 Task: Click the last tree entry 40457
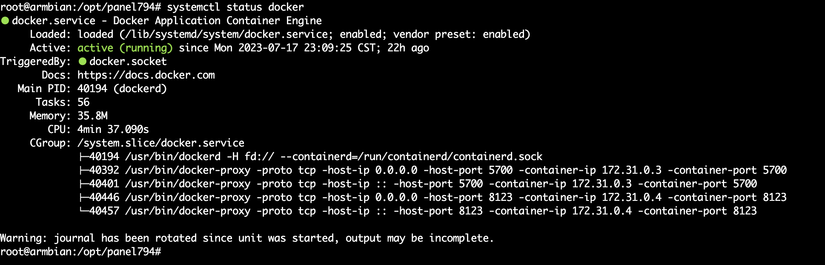coord(104,211)
